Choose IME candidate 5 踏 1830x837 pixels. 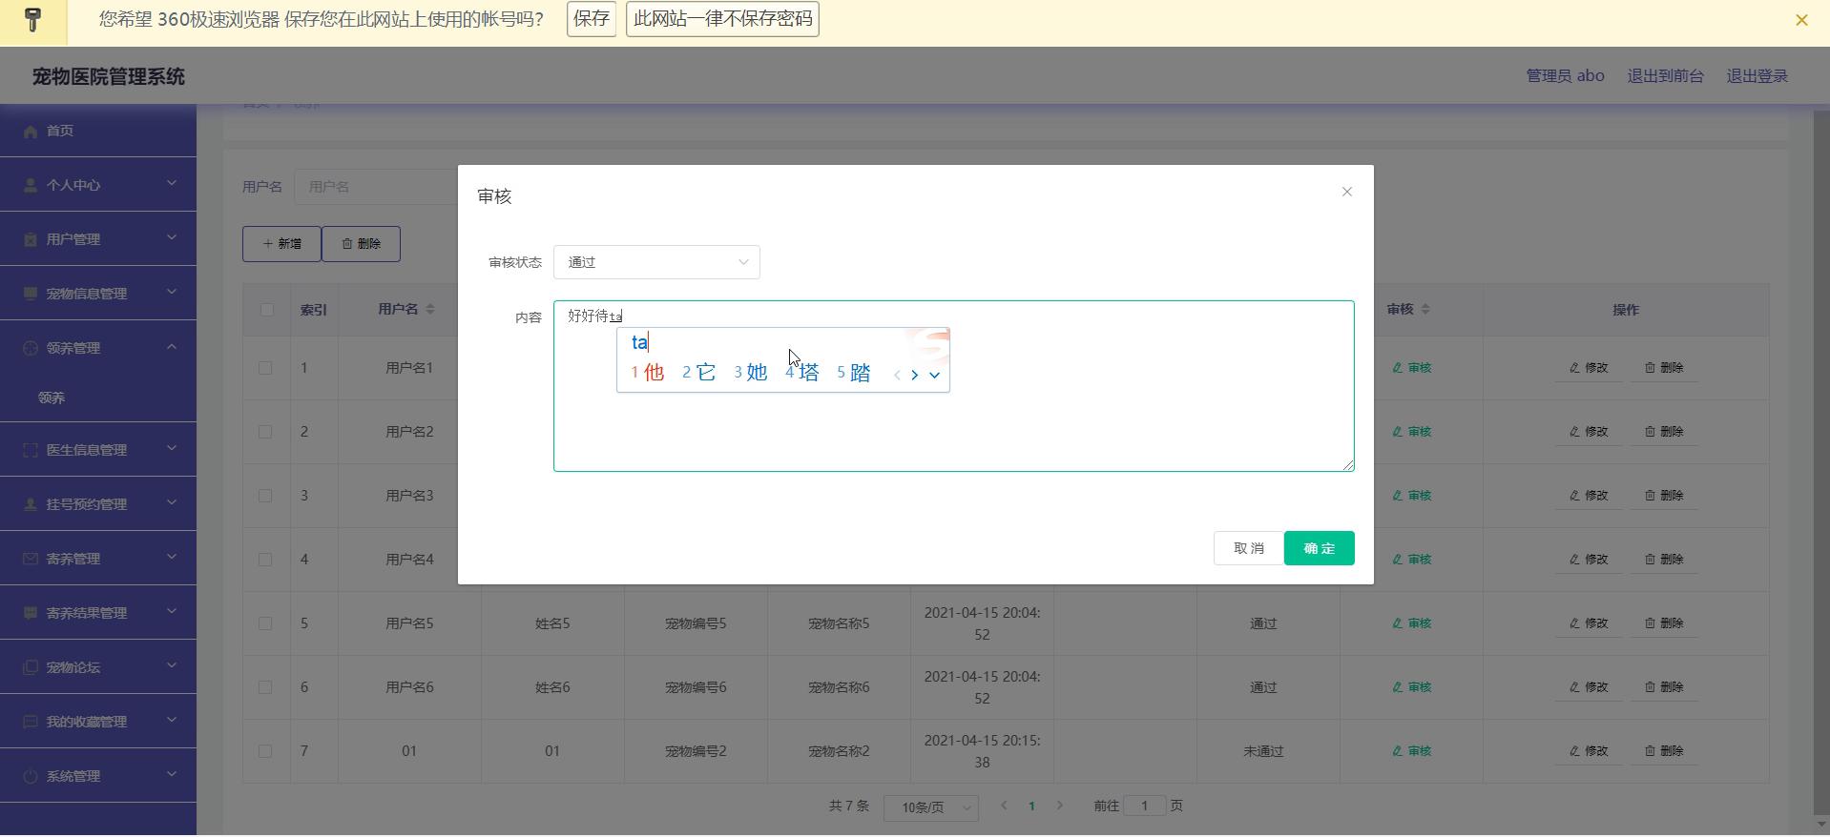(853, 373)
